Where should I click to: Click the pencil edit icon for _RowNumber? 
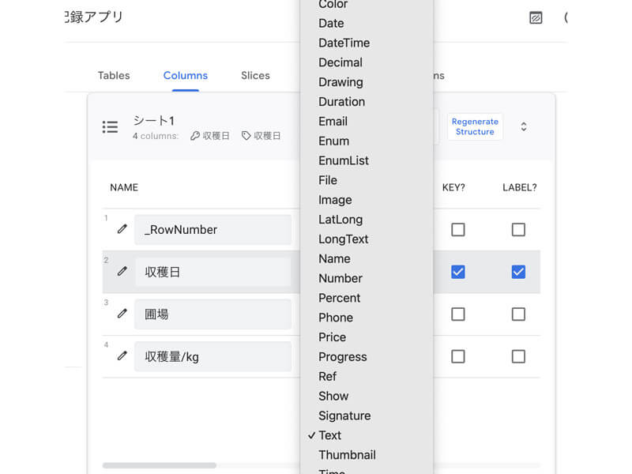[x=122, y=229]
